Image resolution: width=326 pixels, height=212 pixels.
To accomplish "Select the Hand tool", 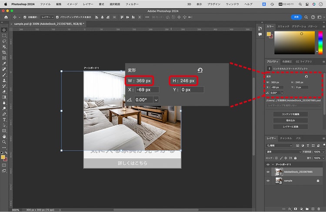I will click(4, 136).
